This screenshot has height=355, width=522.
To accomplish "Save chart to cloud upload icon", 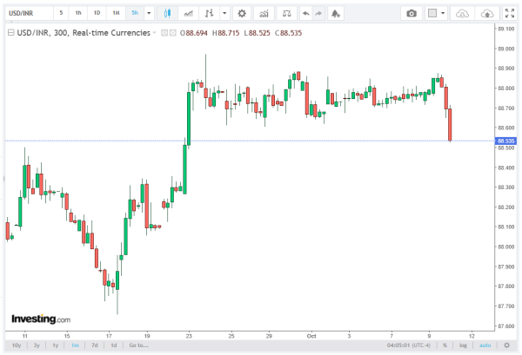I will coord(489,14).
